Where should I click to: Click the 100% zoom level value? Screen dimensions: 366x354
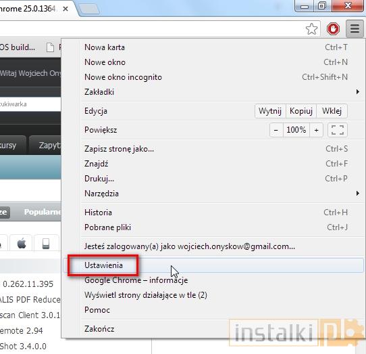click(x=296, y=130)
